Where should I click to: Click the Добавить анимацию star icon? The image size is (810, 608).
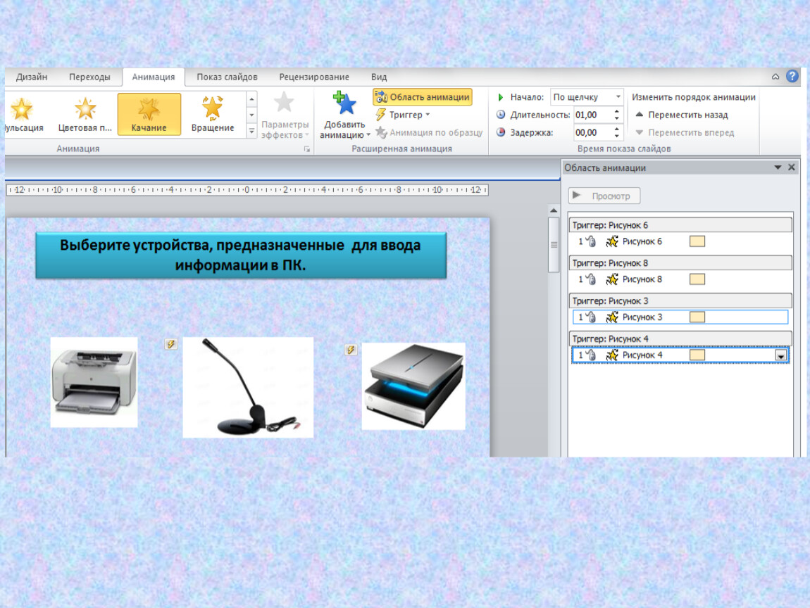pyautogui.click(x=344, y=104)
